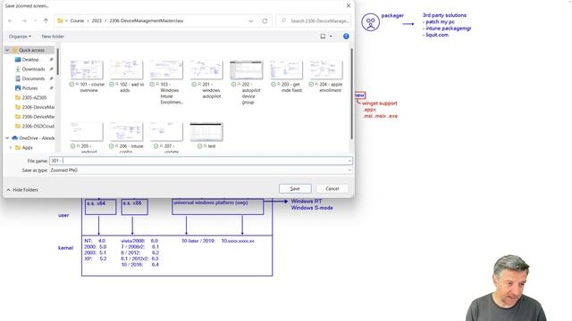Select the 102 - aad vs adds thumbnail
572x321 pixels.
tap(126, 70)
